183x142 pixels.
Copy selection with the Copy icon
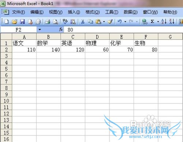[90, 21]
